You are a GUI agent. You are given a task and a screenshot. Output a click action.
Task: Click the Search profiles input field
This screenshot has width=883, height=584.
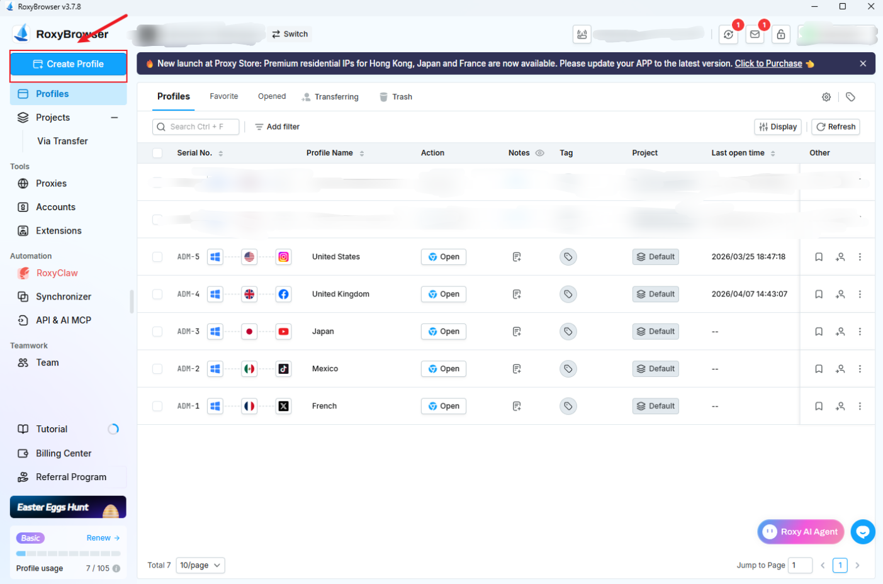pyautogui.click(x=196, y=126)
